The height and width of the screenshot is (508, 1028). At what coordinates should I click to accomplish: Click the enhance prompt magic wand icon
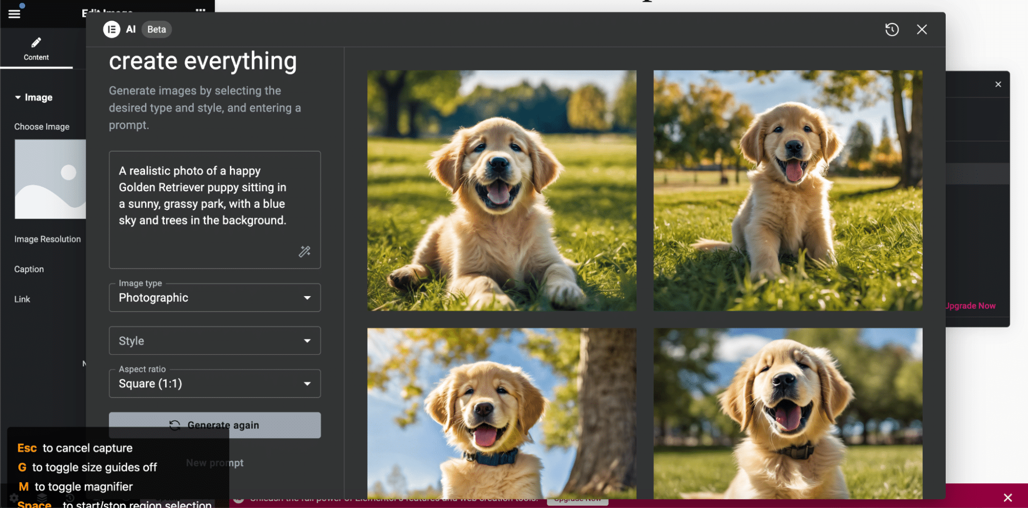(x=304, y=251)
